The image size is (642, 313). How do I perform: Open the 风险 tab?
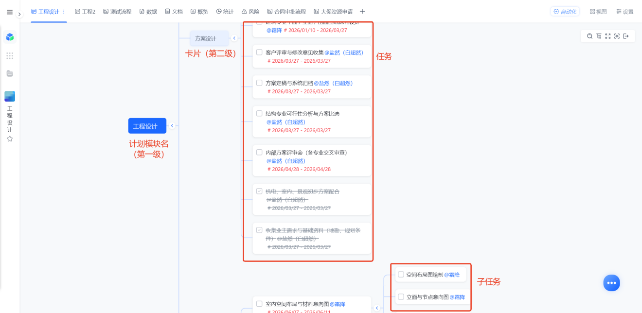[250, 12]
